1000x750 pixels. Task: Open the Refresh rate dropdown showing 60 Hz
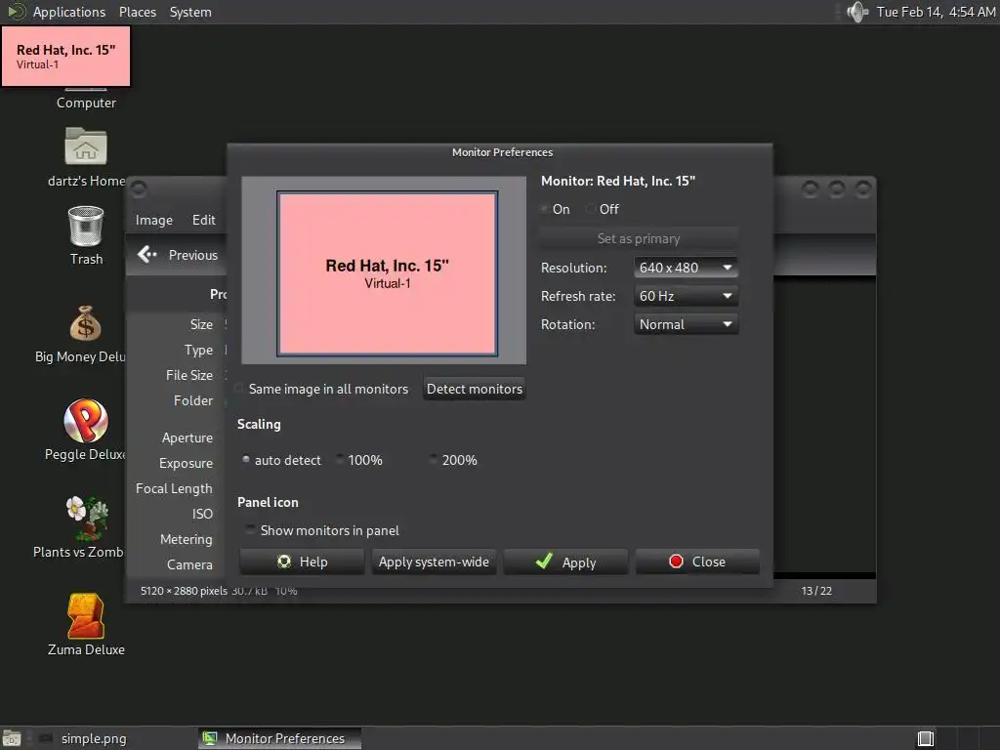tap(686, 295)
